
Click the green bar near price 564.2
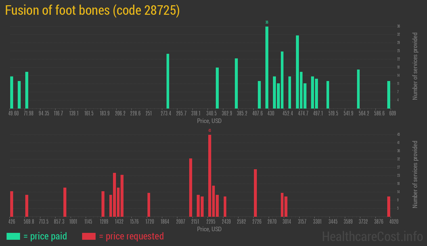pos(358,89)
